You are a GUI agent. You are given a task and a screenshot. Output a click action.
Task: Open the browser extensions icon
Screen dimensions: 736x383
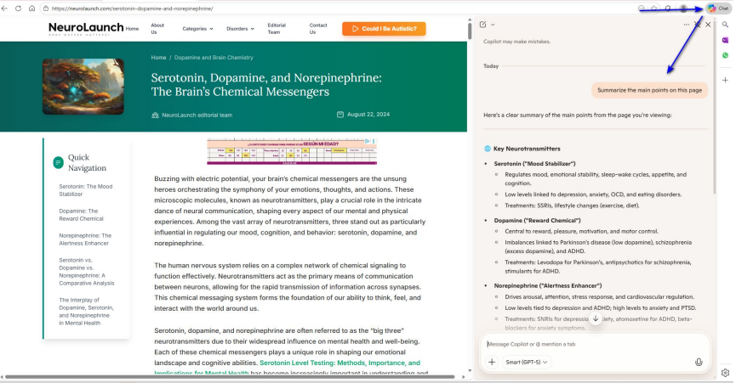click(x=668, y=8)
